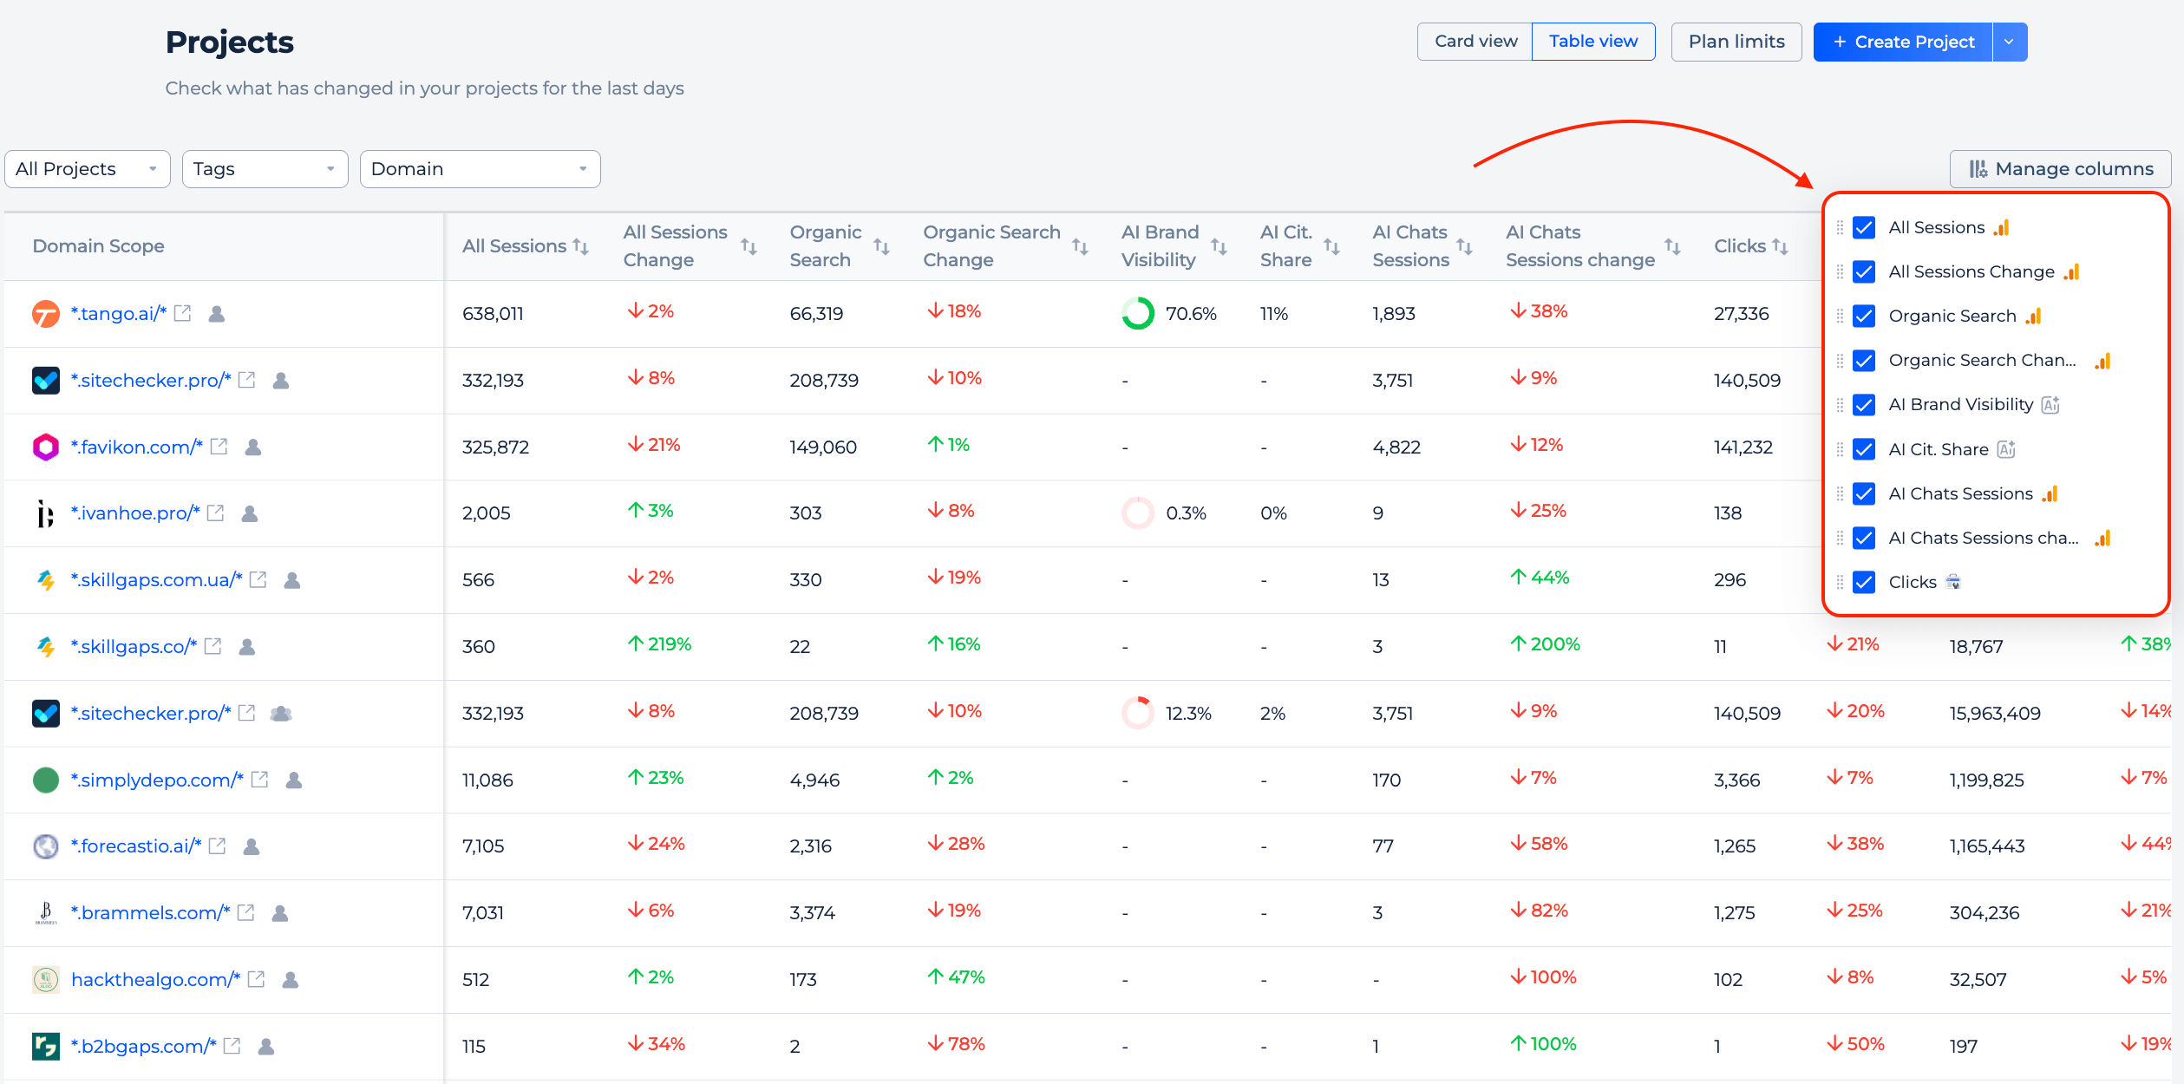Viewport: 2184px width, 1084px height.
Task: Uncheck the All Sessions column checkbox
Action: pos(1864,227)
